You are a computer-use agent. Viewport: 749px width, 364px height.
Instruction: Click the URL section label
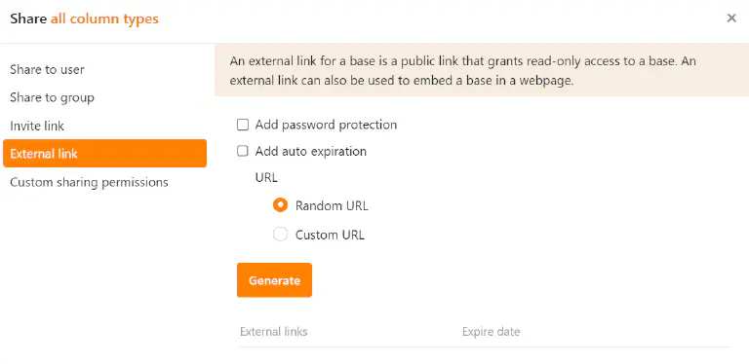tap(266, 178)
